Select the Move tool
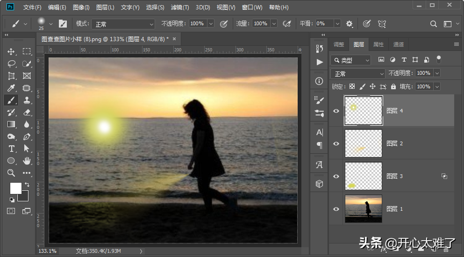 (11, 51)
